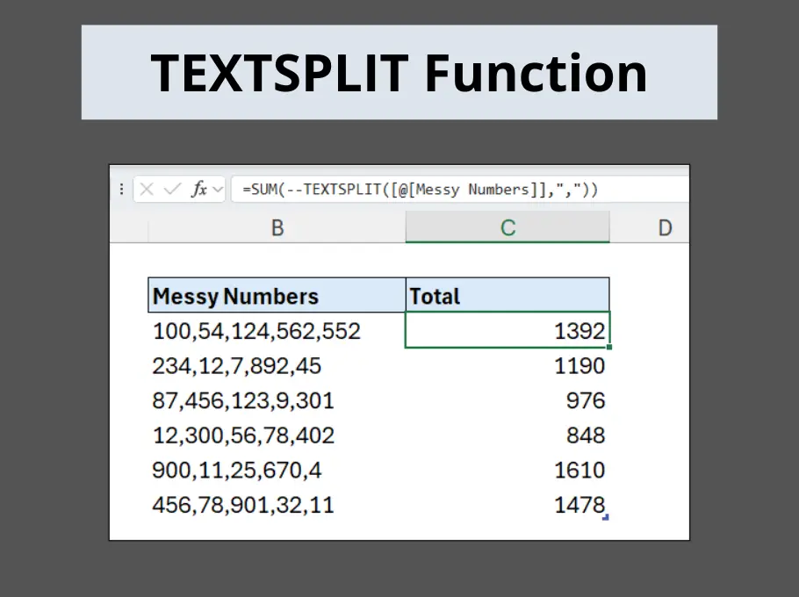Select the Total cell showing 976
Screen dimensions: 799x597
pos(507,400)
